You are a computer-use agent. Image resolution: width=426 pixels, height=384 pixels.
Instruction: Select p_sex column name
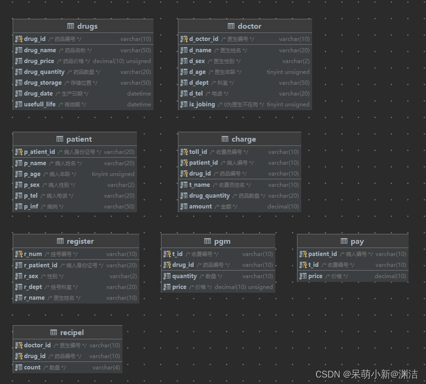[x=32, y=185]
